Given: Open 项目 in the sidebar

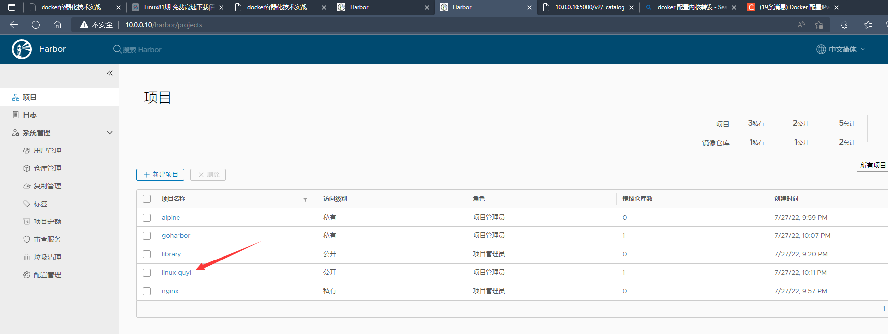Looking at the screenshot, I should click(59, 97).
